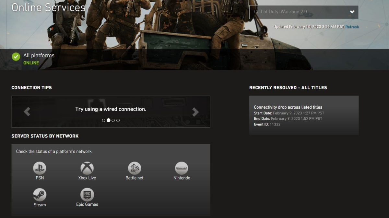Viewport: 389px width, 218px height.
Task: Select the third carousel dot
Action: 113,120
